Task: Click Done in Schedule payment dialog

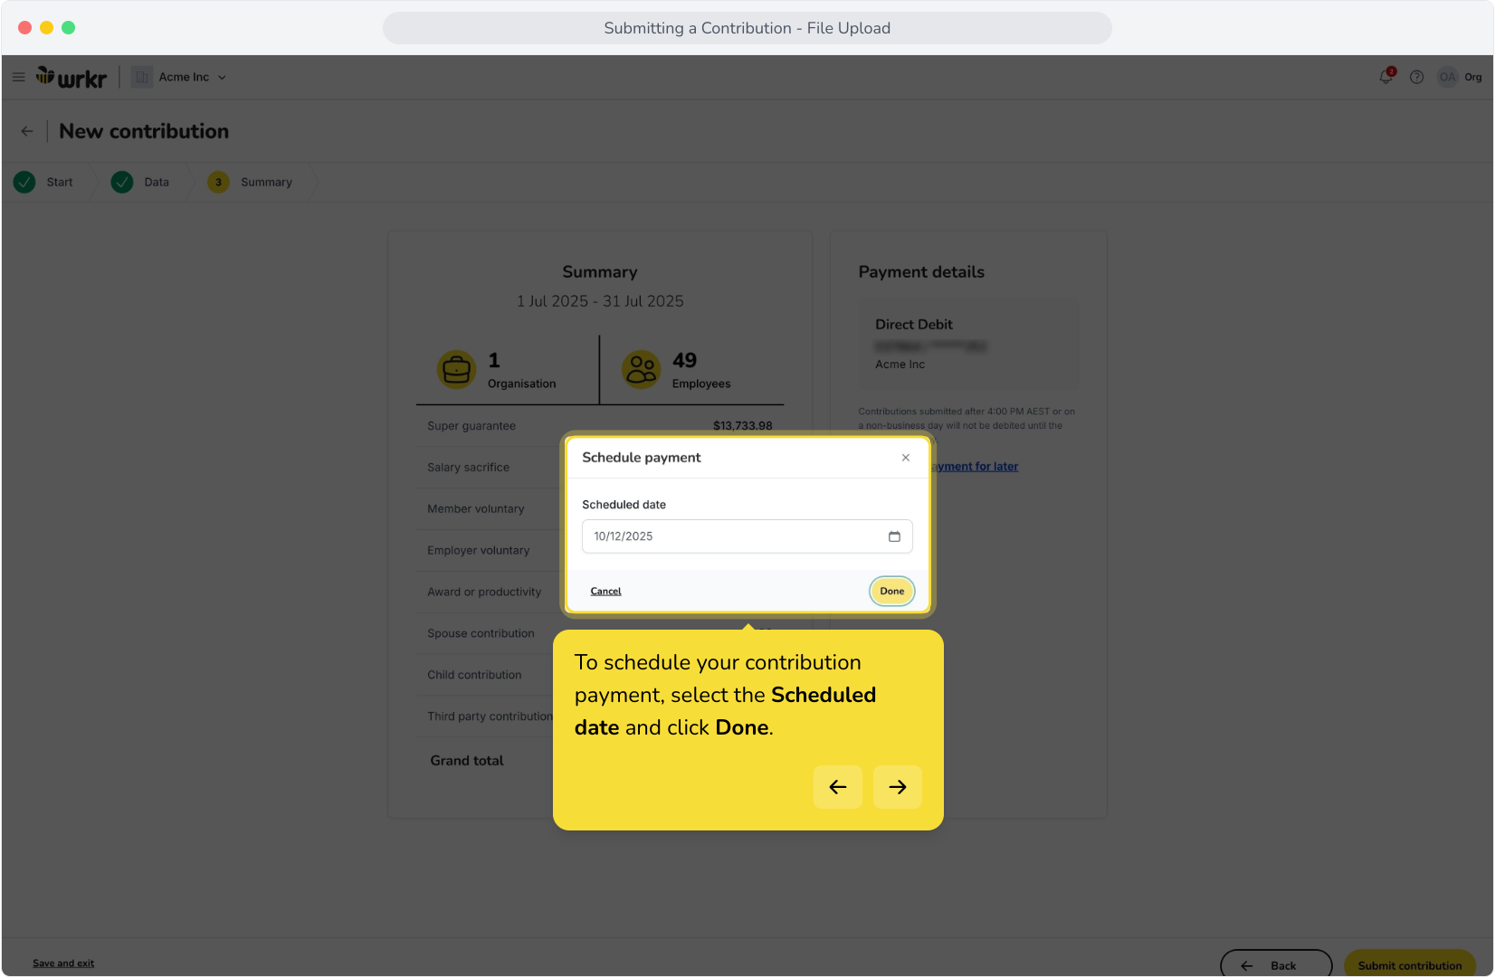Action: (892, 591)
